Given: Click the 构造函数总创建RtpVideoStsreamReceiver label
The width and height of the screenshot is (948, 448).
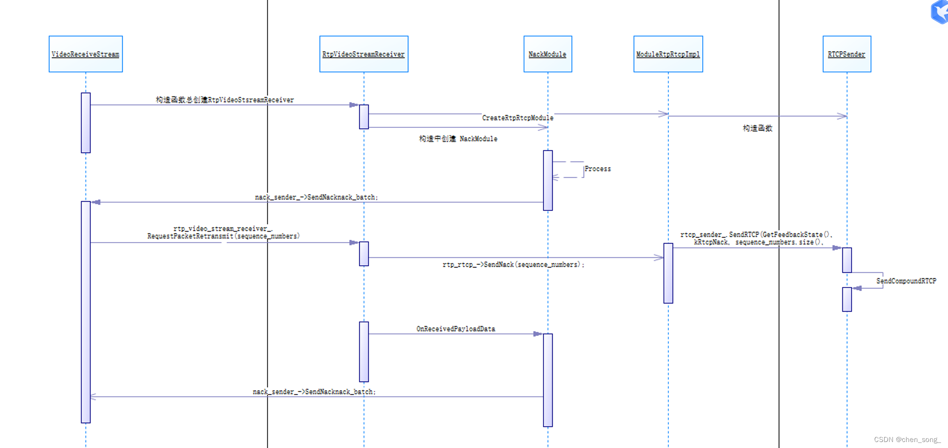Looking at the screenshot, I should [x=225, y=100].
